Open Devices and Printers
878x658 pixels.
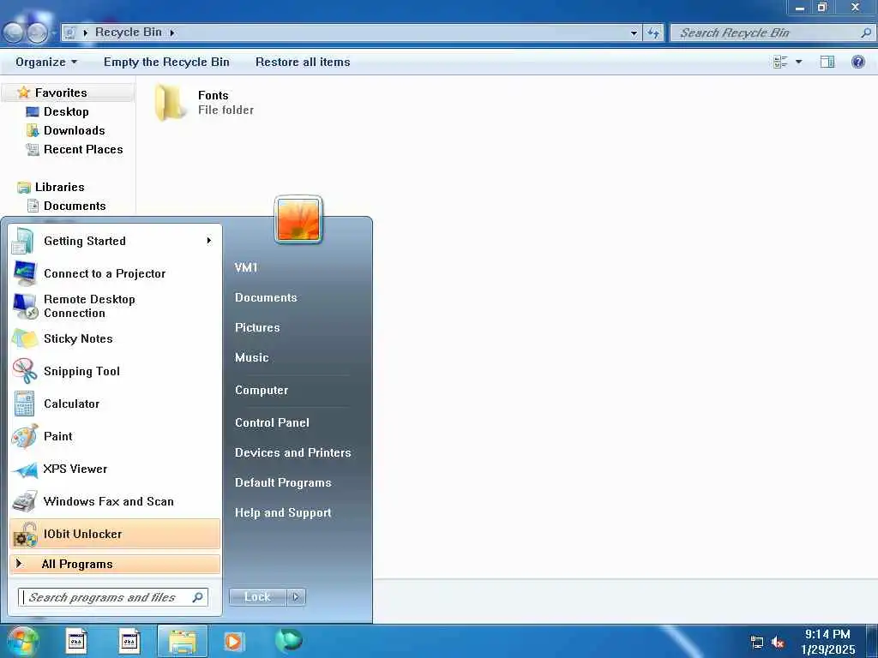tap(293, 452)
